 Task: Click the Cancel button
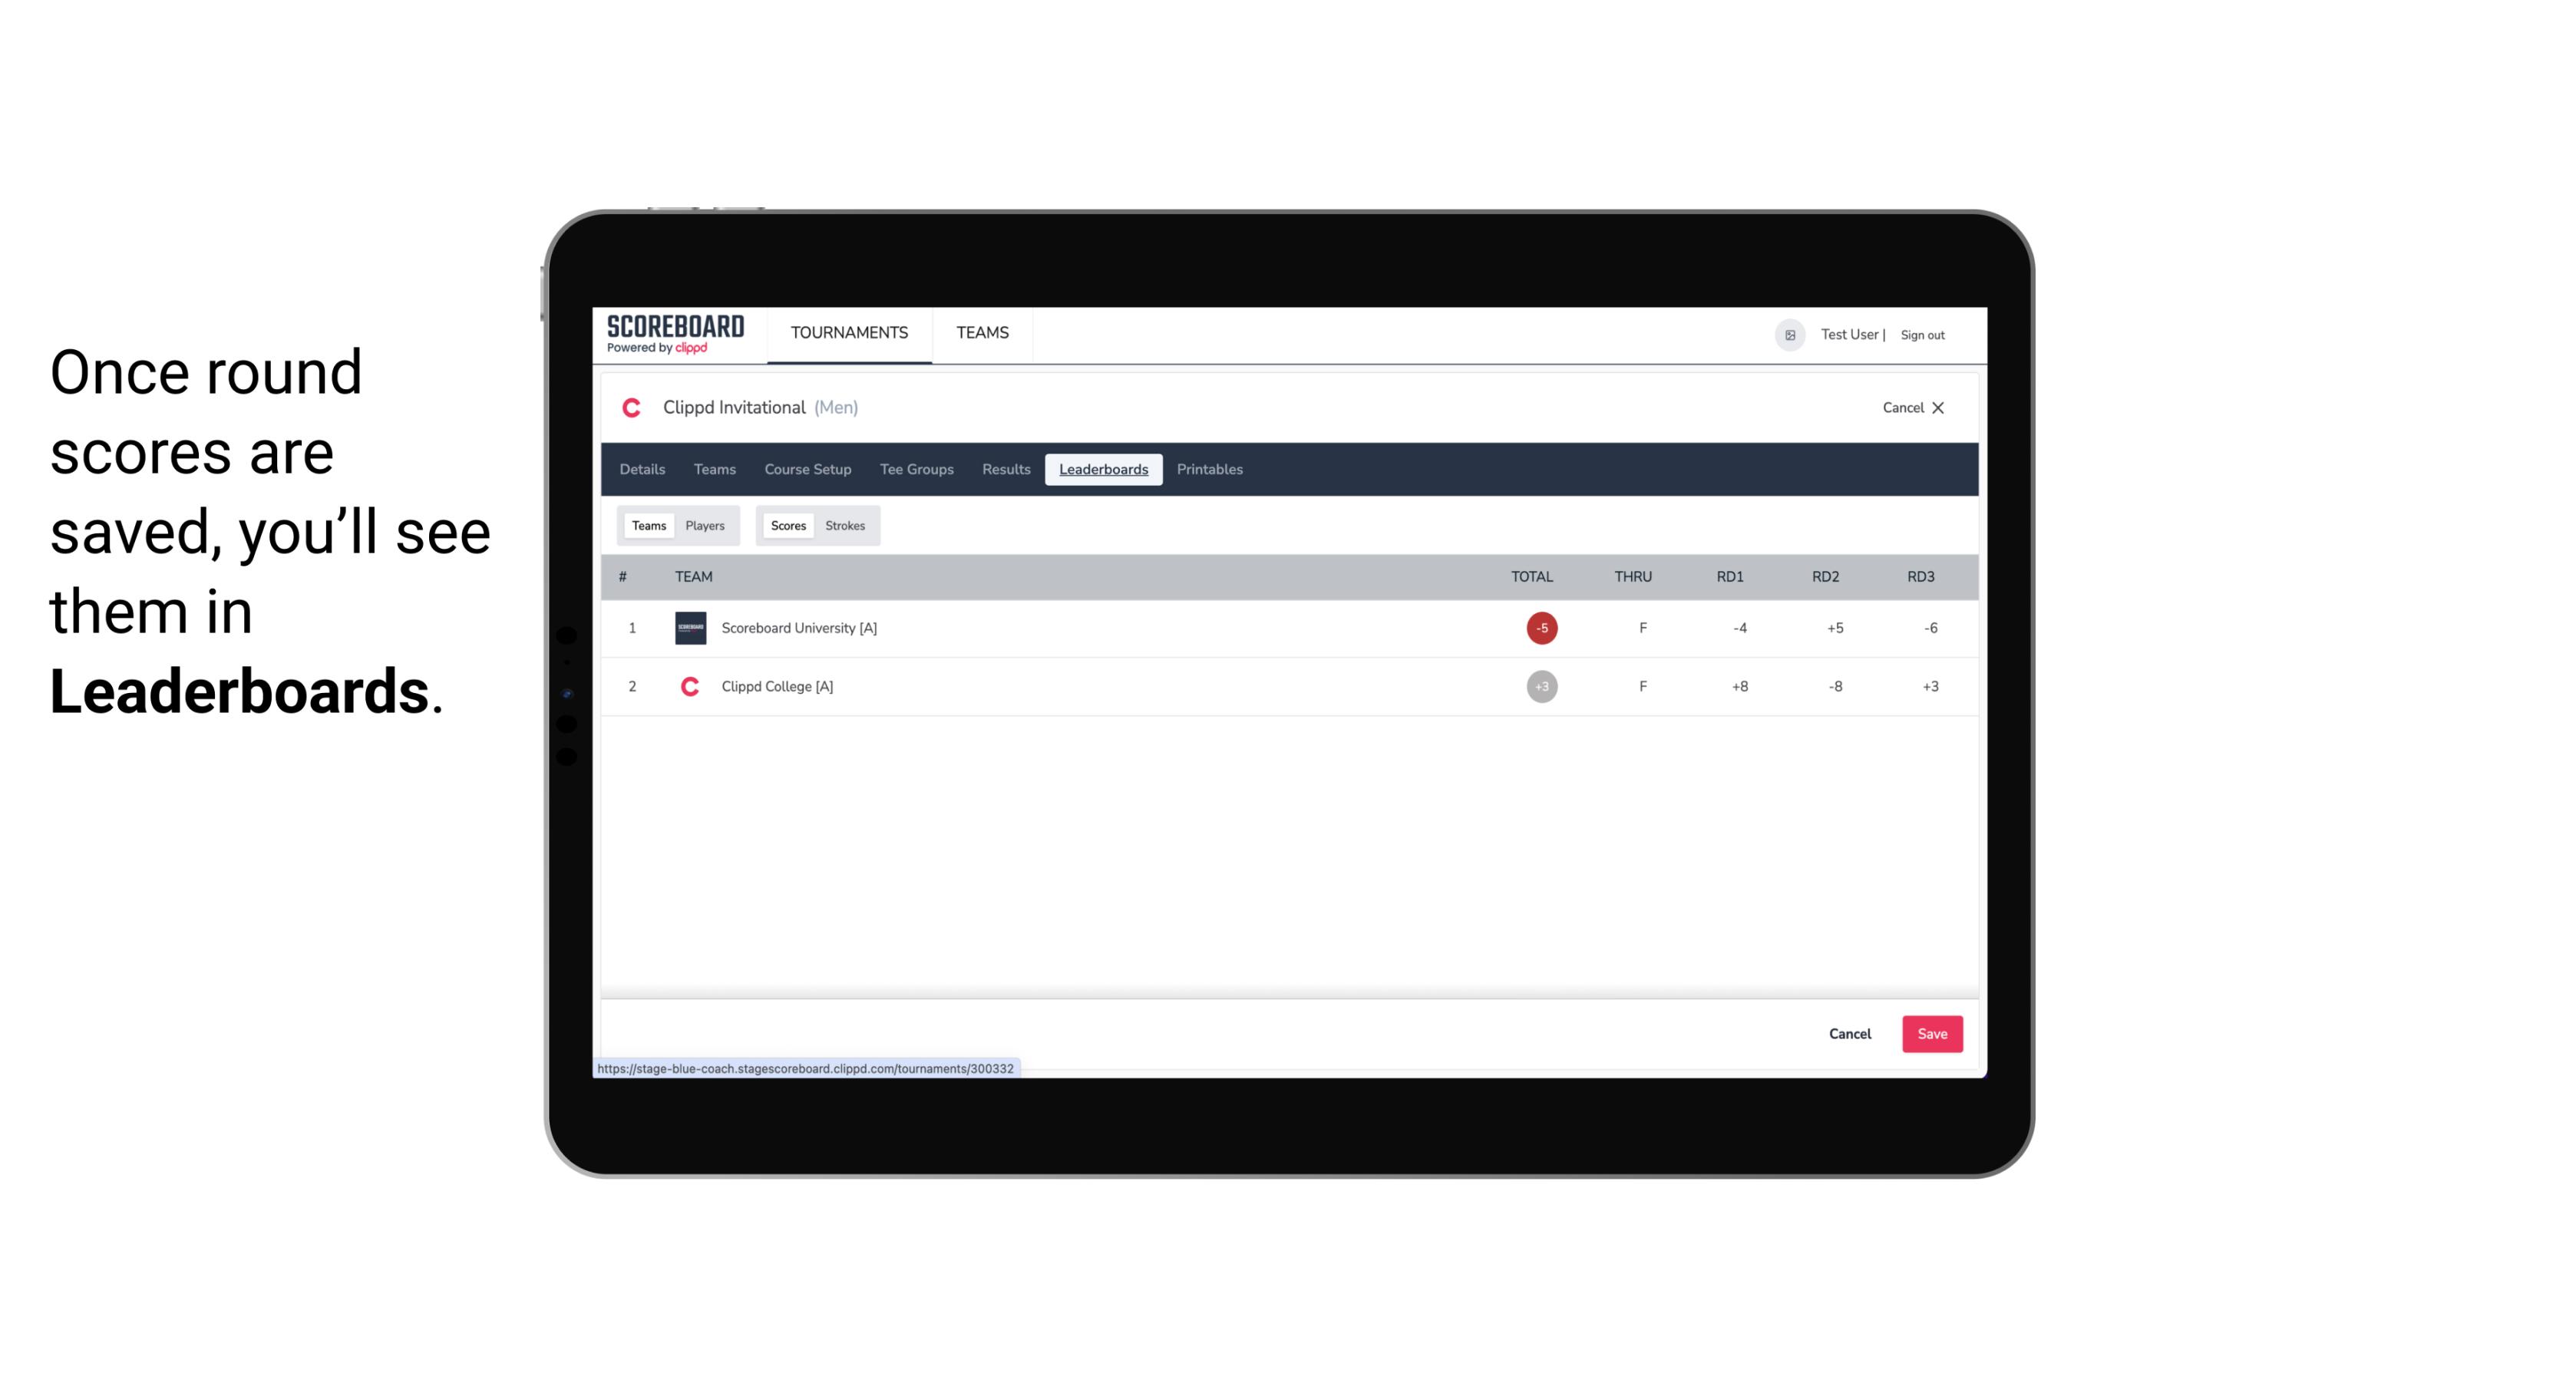[1851, 1033]
